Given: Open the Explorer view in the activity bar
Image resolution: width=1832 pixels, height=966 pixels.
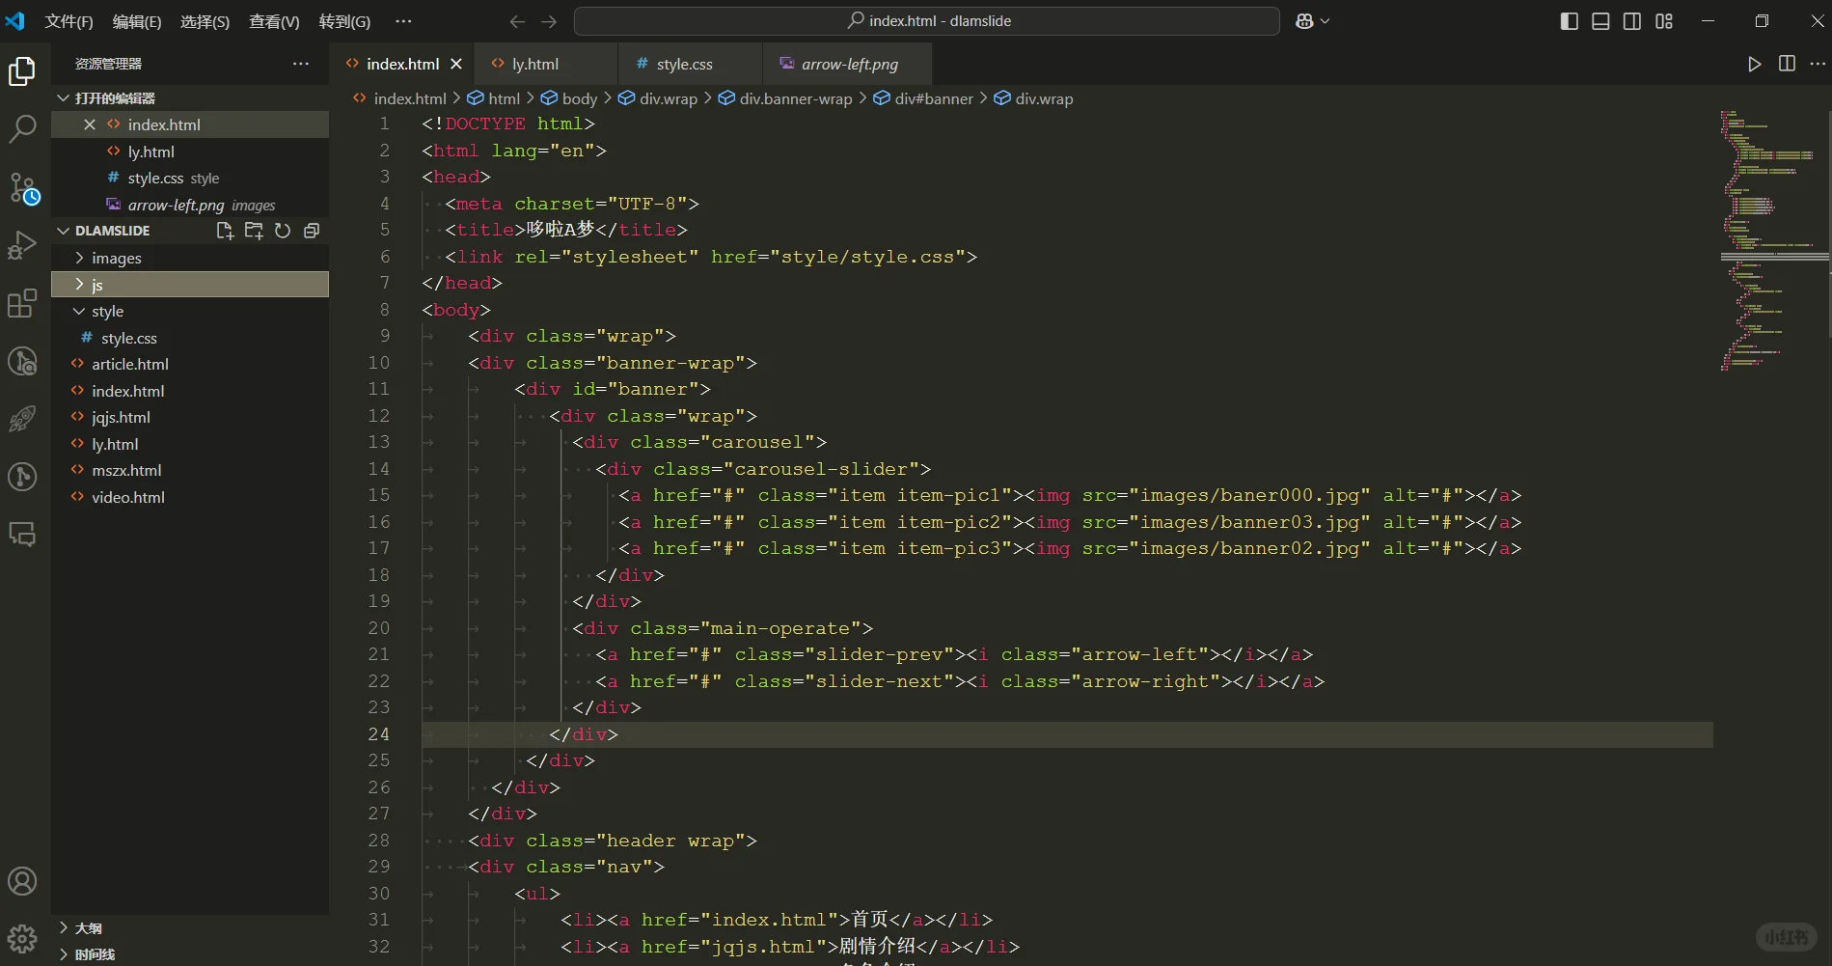Looking at the screenshot, I should coord(22,71).
